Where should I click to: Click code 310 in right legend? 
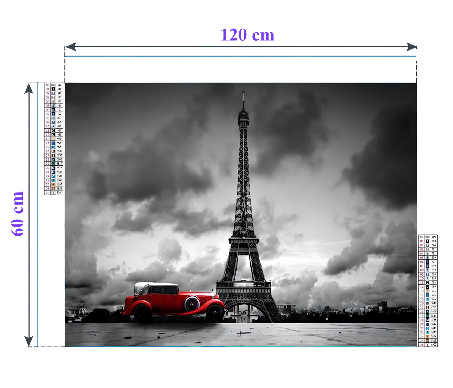[434, 241]
